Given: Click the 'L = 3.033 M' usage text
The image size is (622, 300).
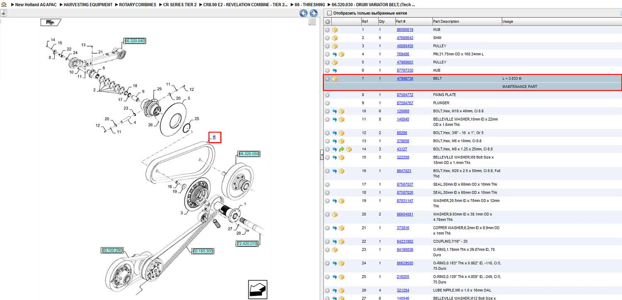Looking at the screenshot, I should pyautogui.click(x=512, y=79).
